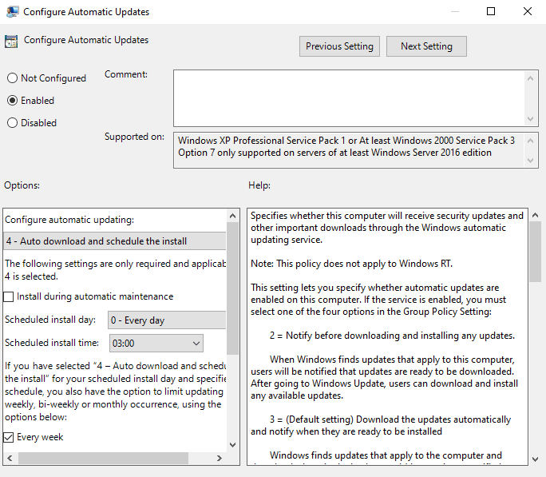546x477 pixels.
Task: Click the Comment box scroll up arrow
Action: 530,78
